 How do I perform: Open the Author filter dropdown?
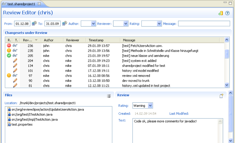pyautogui.click(x=93, y=24)
